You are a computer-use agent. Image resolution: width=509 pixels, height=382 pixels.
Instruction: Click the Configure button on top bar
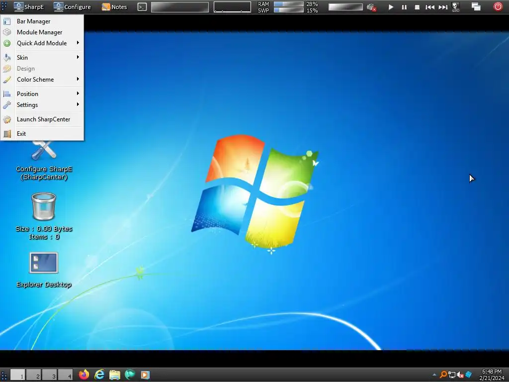(72, 7)
